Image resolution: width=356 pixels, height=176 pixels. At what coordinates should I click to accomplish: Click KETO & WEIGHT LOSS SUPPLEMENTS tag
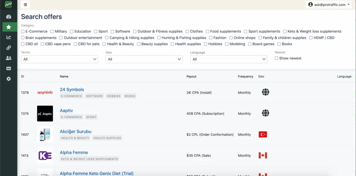89,159
